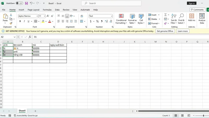Screen dimensions: 209x118
Task: Toggle underline formatting
Action: pos(28,21)
